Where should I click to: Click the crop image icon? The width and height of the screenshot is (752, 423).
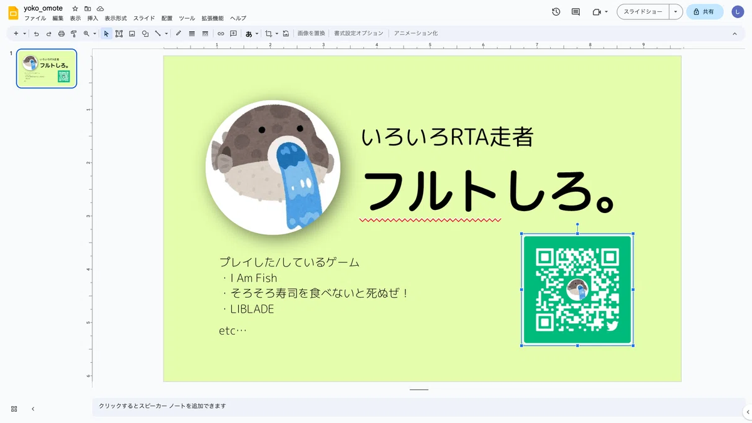tap(269, 33)
